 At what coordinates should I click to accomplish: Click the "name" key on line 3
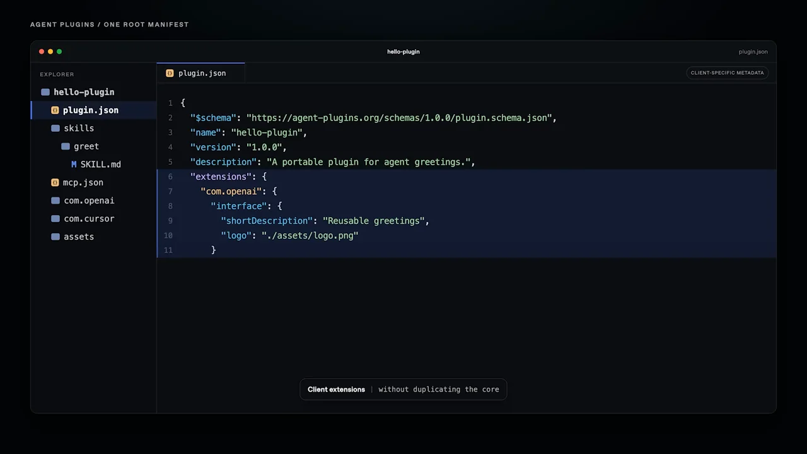pos(206,132)
